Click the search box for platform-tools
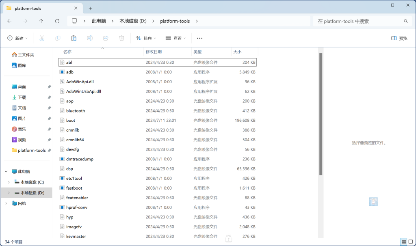 pyautogui.click(x=357, y=21)
